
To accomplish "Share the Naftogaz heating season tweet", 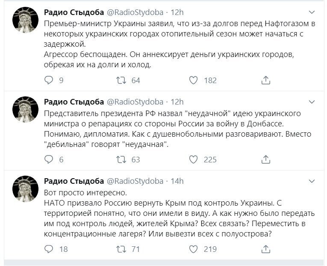I will pyautogui.click(x=266, y=80).
